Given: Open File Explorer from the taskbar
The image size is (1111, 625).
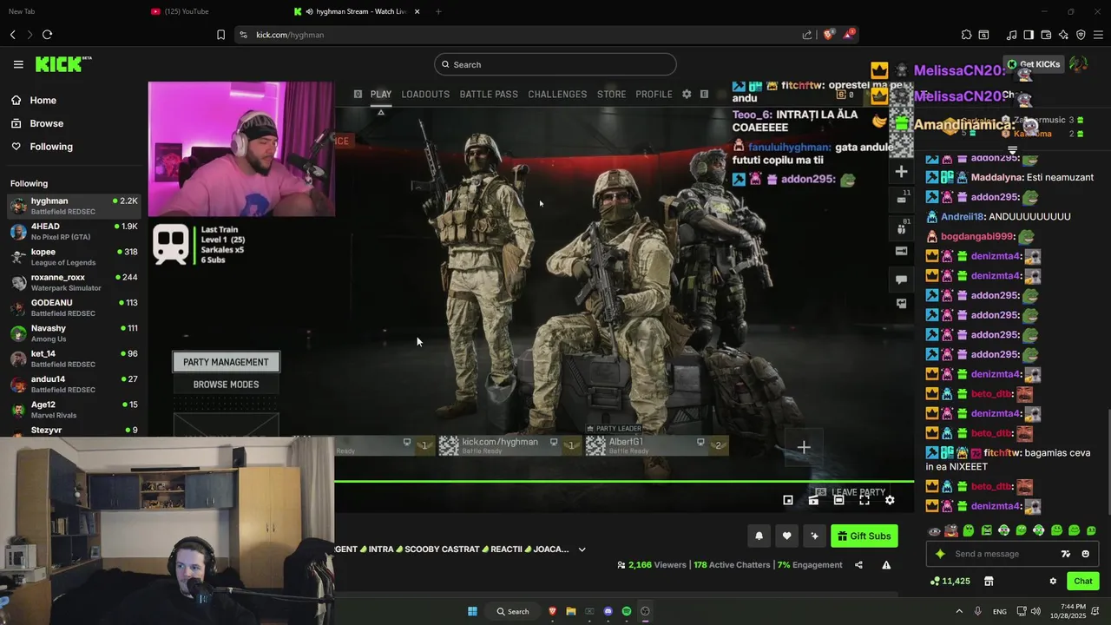Looking at the screenshot, I should [x=570, y=611].
